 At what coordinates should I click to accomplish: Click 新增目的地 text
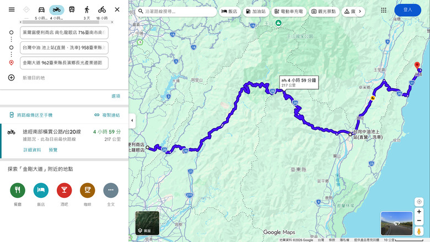coord(34,78)
